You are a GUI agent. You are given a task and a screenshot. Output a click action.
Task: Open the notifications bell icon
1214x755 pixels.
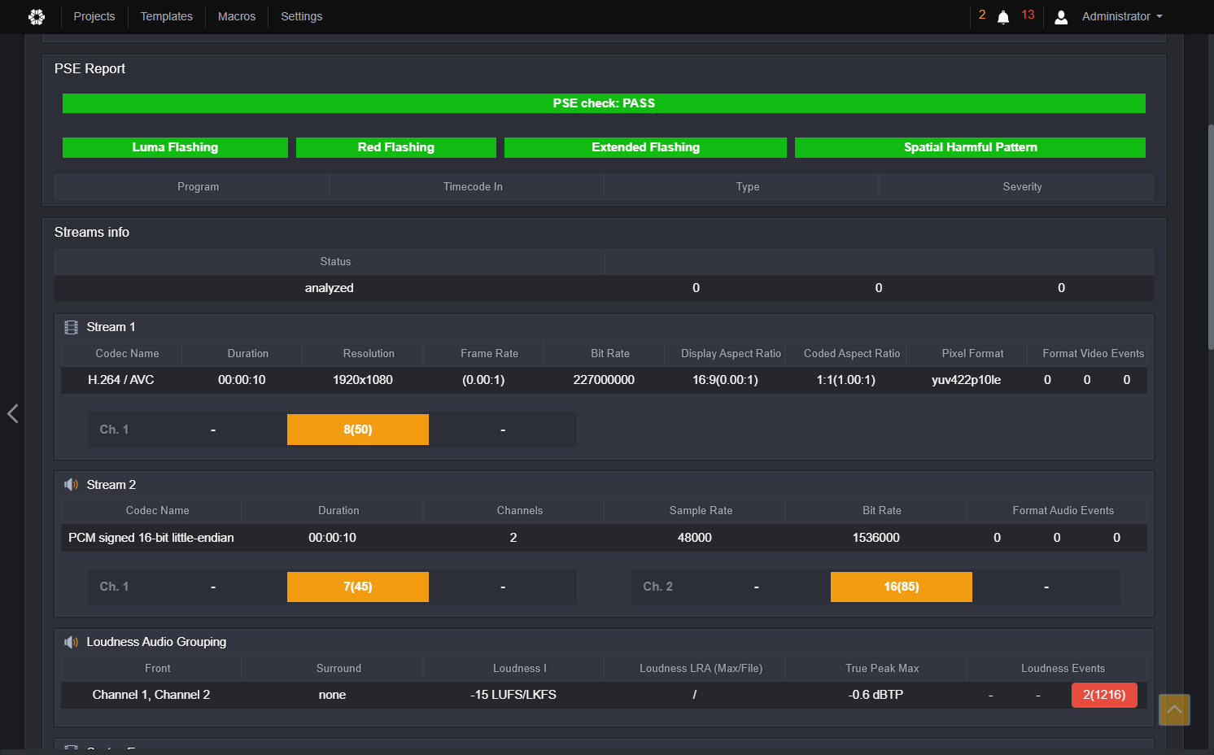click(x=1003, y=17)
